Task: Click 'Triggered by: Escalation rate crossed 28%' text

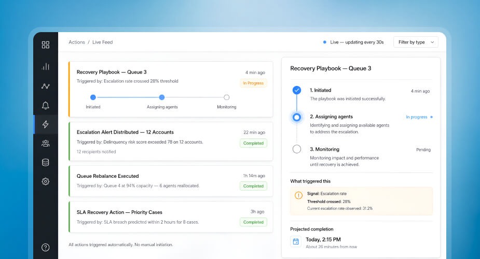Action: (127, 81)
